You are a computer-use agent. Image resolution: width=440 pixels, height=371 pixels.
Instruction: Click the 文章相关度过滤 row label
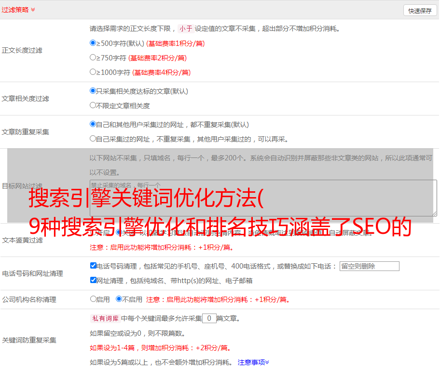pos(26,99)
